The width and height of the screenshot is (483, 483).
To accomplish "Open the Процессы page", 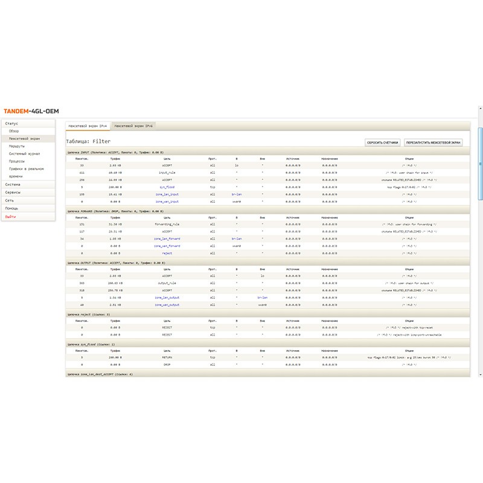I will click(18, 161).
